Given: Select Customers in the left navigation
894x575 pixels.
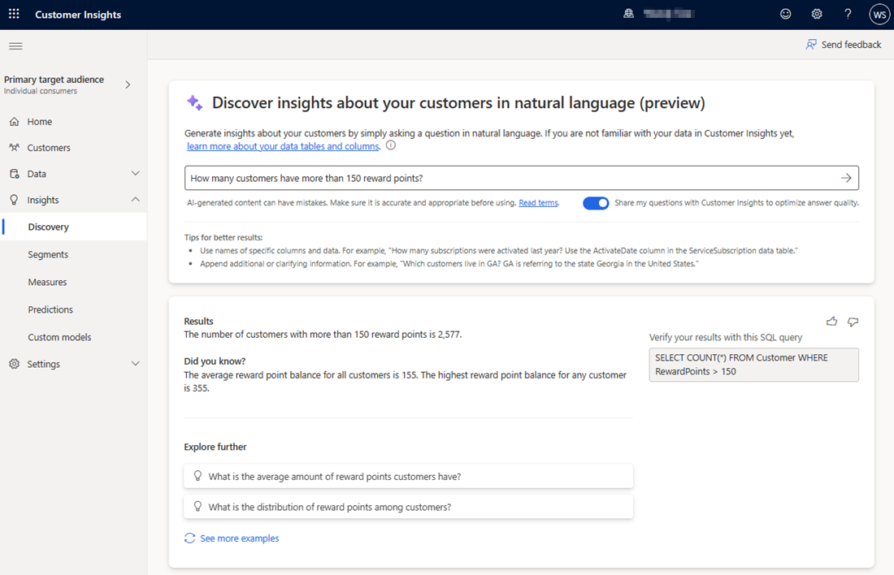Looking at the screenshot, I should [49, 147].
